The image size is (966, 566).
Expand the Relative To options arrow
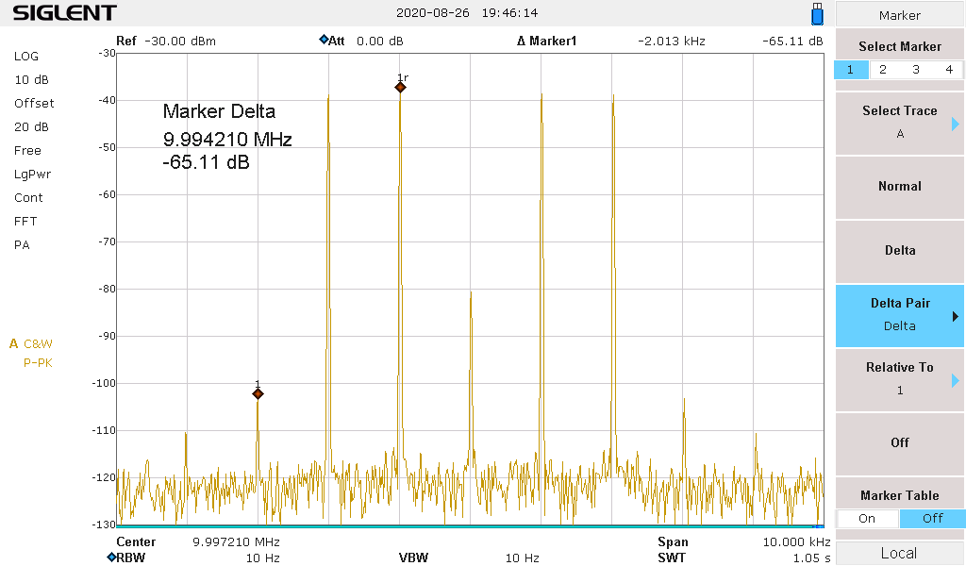tap(955, 380)
